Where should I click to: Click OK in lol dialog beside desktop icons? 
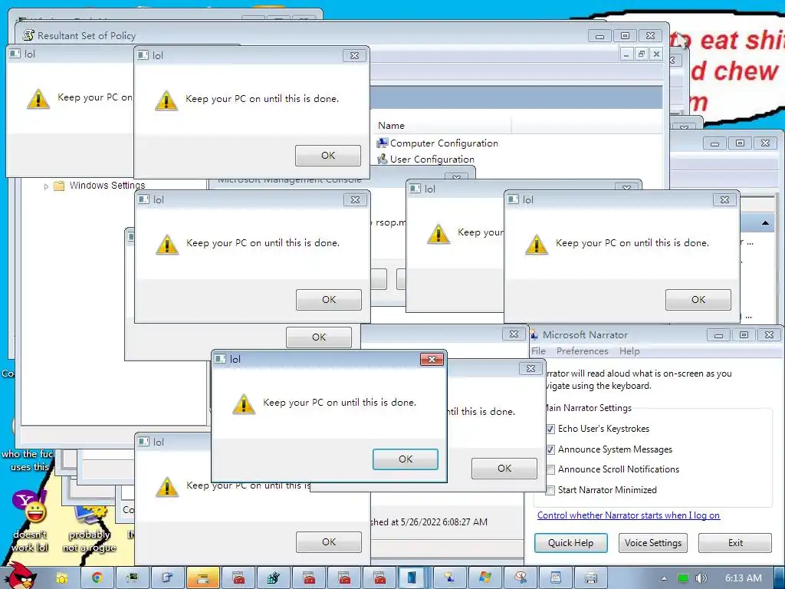coord(328,542)
